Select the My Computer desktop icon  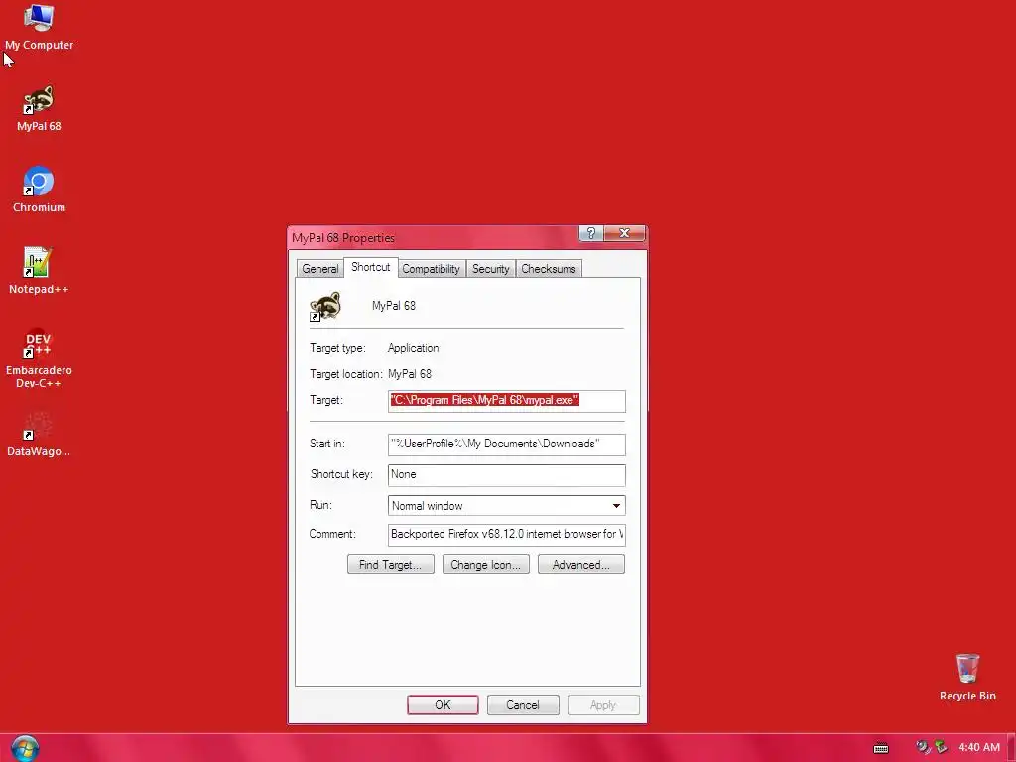tap(39, 27)
